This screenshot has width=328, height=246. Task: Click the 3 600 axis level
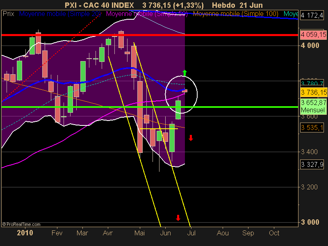click(309, 116)
